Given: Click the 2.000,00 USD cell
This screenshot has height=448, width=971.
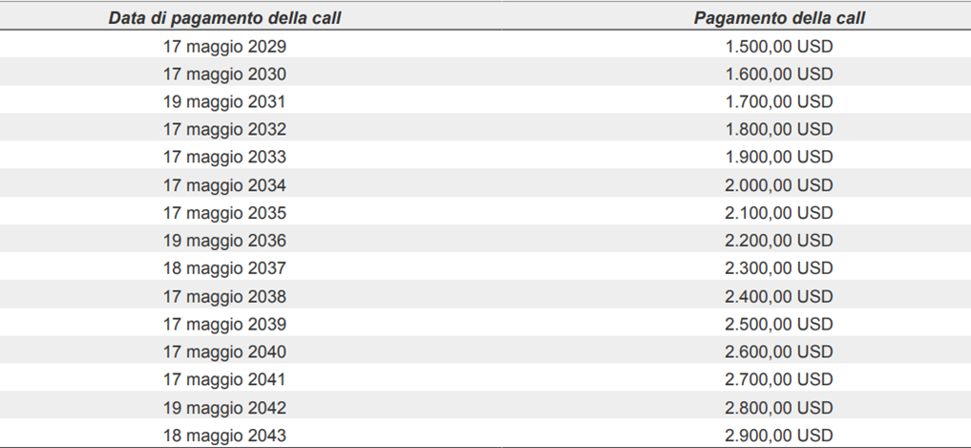Looking at the screenshot, I should coord(779,185).
